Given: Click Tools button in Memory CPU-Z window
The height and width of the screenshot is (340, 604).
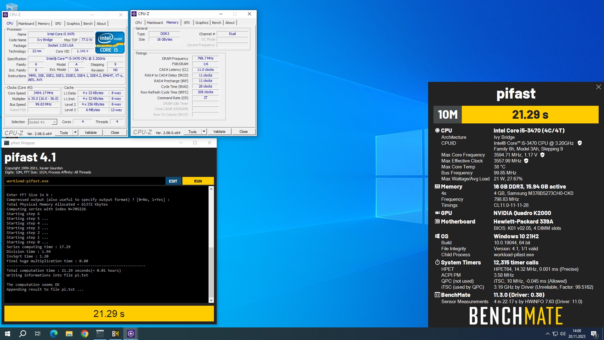Looking at the screenshot, I should pyautogui.click(x=193, y=132).
